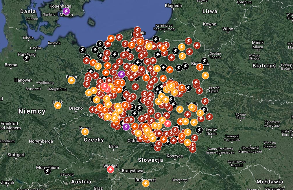Open the black marker beside Kaliningrad

(156, 39)
